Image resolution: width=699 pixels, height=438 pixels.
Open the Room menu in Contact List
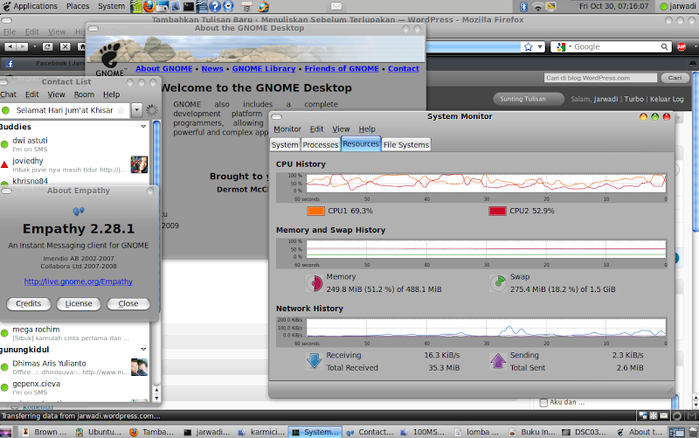pos(84,94)
